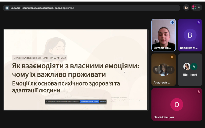
Task: Click the muted mic icon atop Анастасія's tile
Action: tap(172, 57)
